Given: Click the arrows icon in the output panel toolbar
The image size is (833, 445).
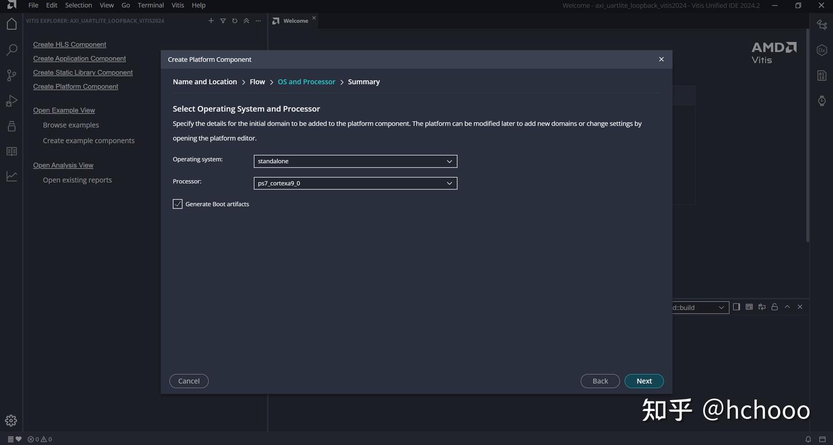Looking at the screenshot, I should click(762, 307).
